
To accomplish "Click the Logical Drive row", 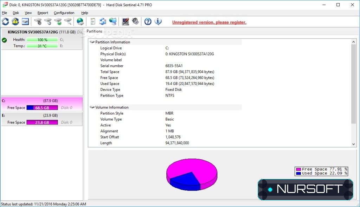I will (165, 48).
